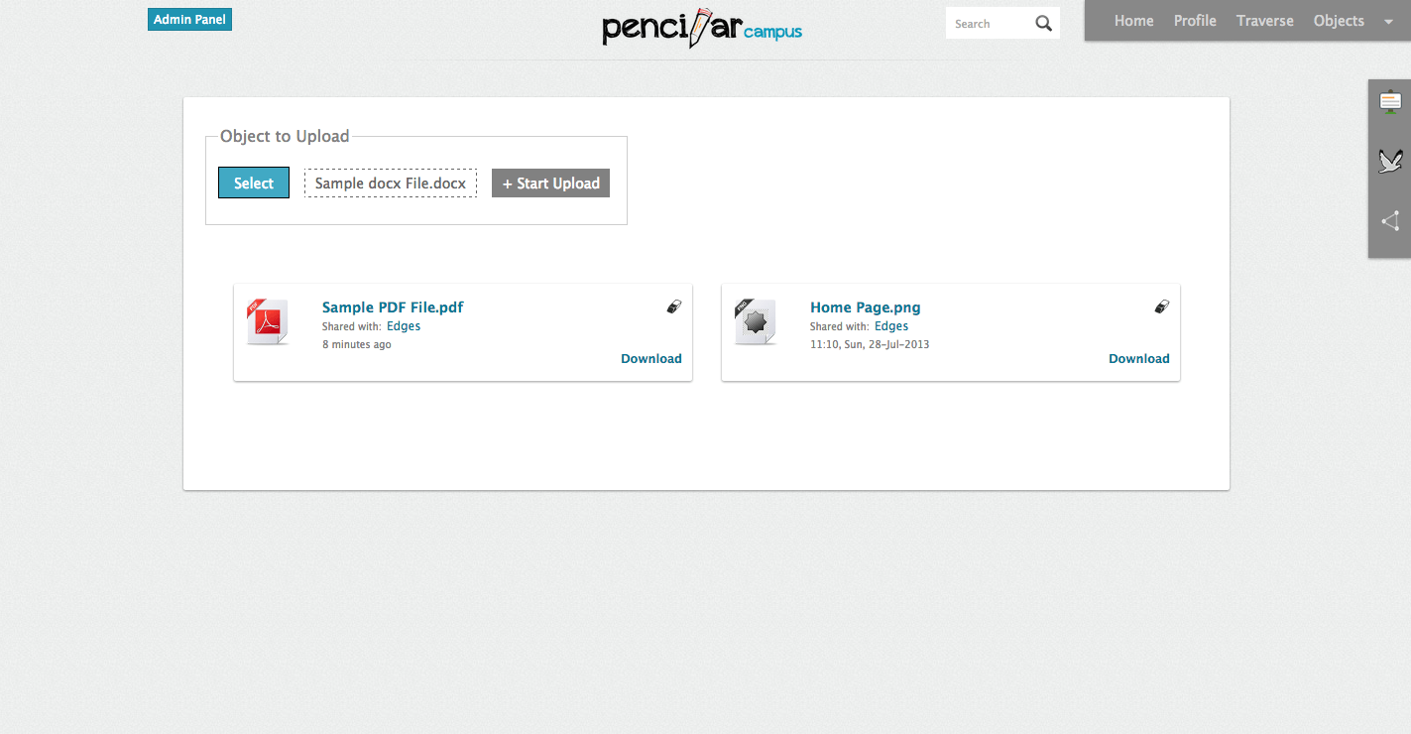Click eraser icon on Sample PDF File card
This screenshot has height=734, width=1411.
pos(674,307)
